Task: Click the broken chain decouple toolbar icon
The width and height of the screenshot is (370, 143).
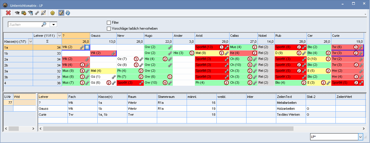Action: 43,13
